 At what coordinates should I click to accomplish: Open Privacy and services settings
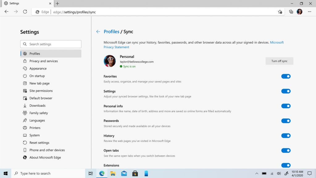[x=44, y=61]
